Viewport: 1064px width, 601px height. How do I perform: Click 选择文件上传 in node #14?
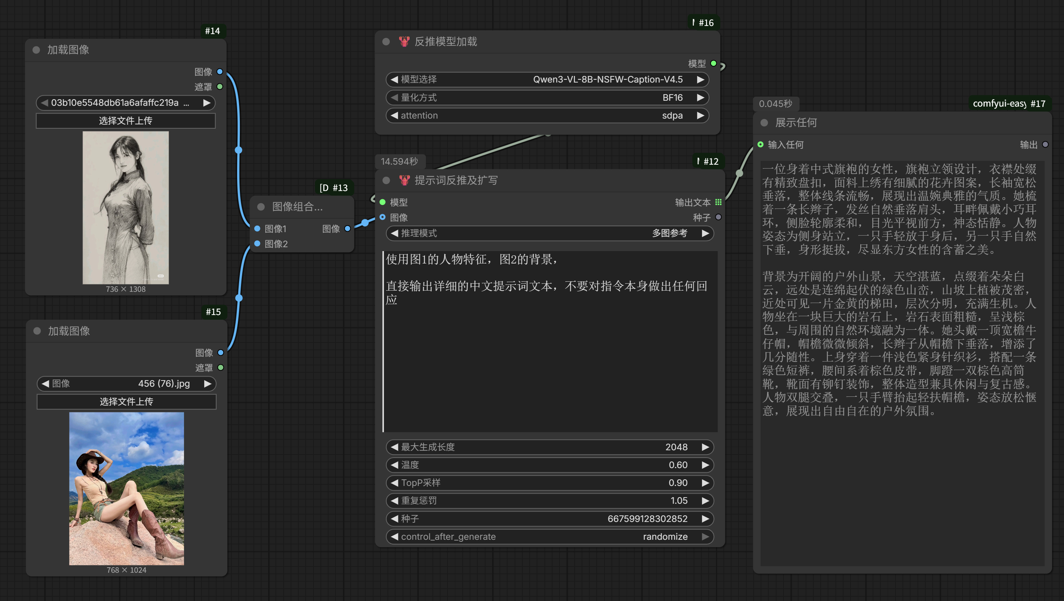126,121
